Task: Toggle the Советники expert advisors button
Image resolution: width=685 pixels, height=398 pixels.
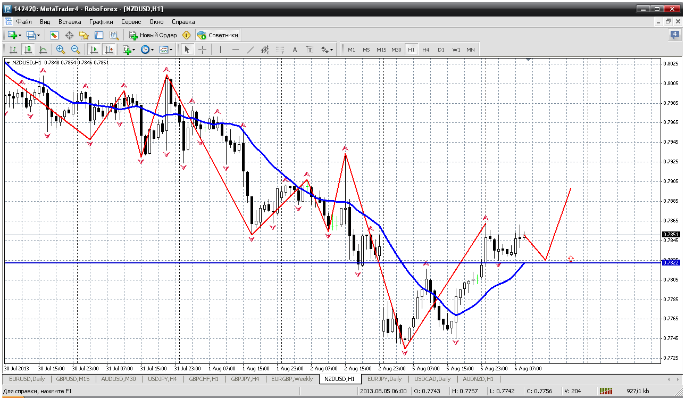Action: (x=218, y=35)
